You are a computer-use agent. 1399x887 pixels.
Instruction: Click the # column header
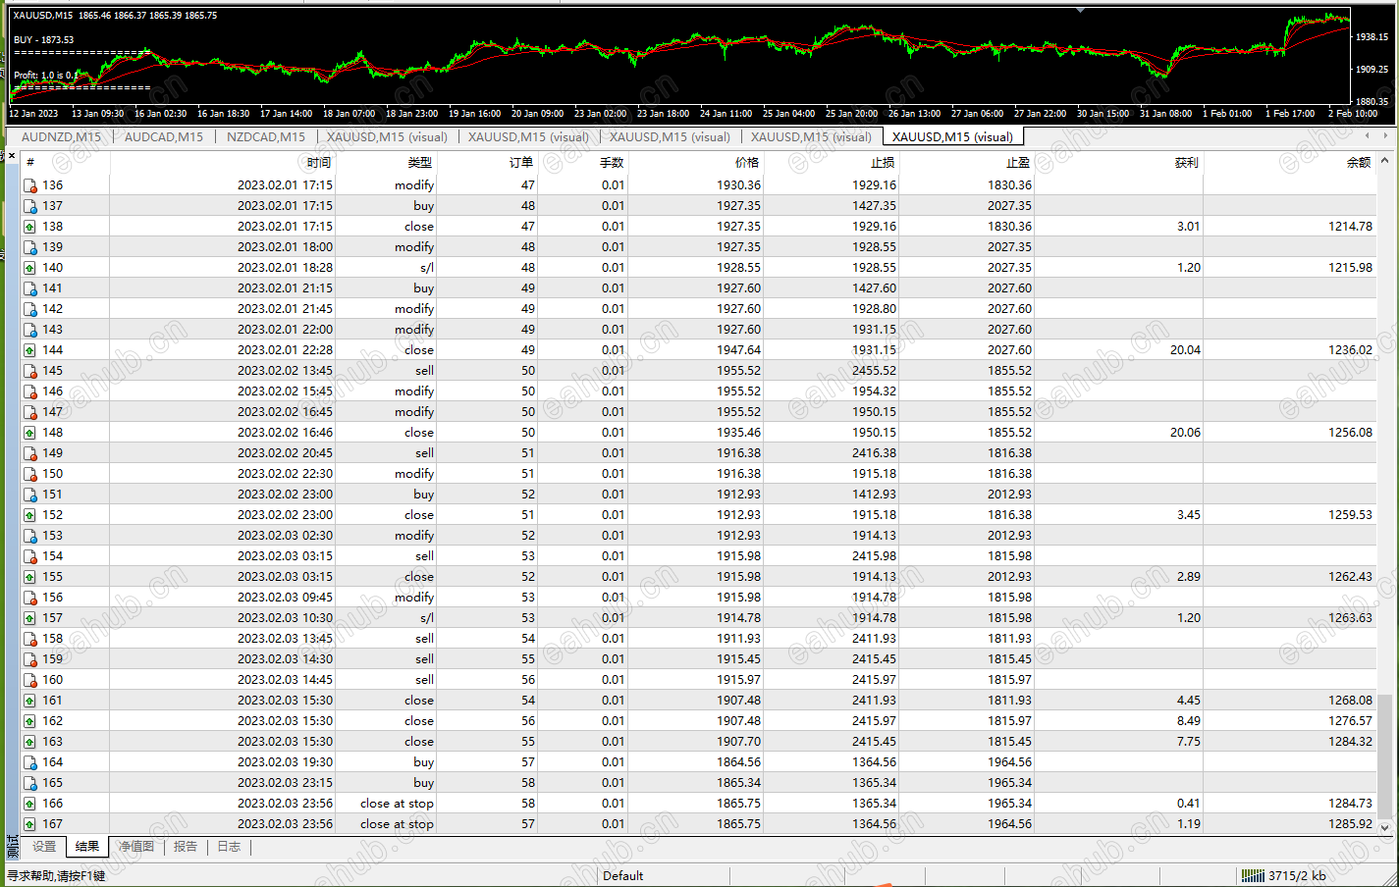coord(65,163)
